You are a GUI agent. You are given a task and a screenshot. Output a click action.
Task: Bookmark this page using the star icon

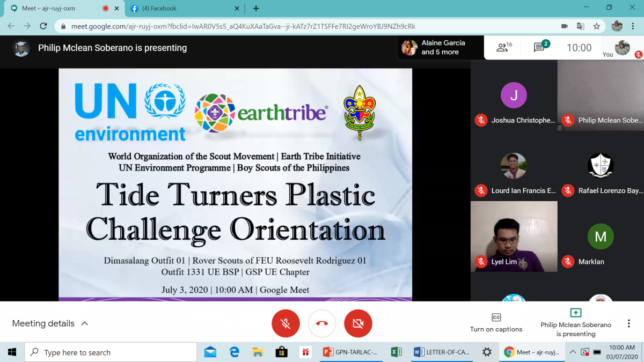[597, 25]
